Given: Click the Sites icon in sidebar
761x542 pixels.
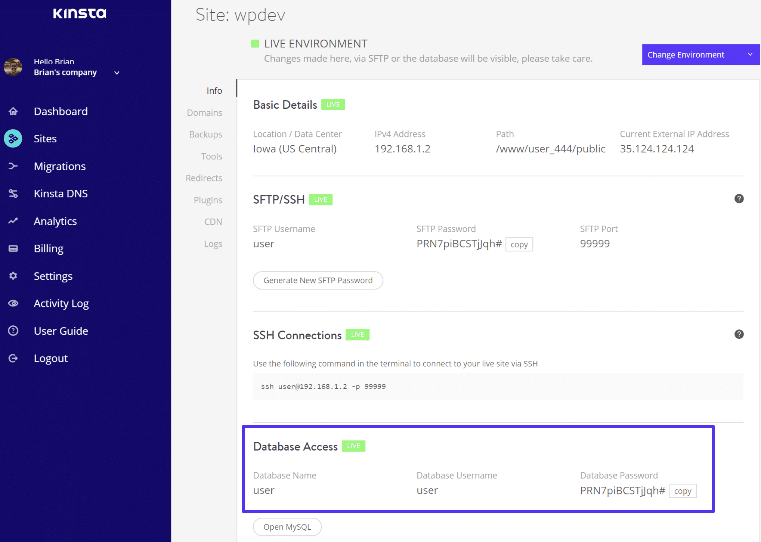Looking at the screenshot, I should pos(13,139).
